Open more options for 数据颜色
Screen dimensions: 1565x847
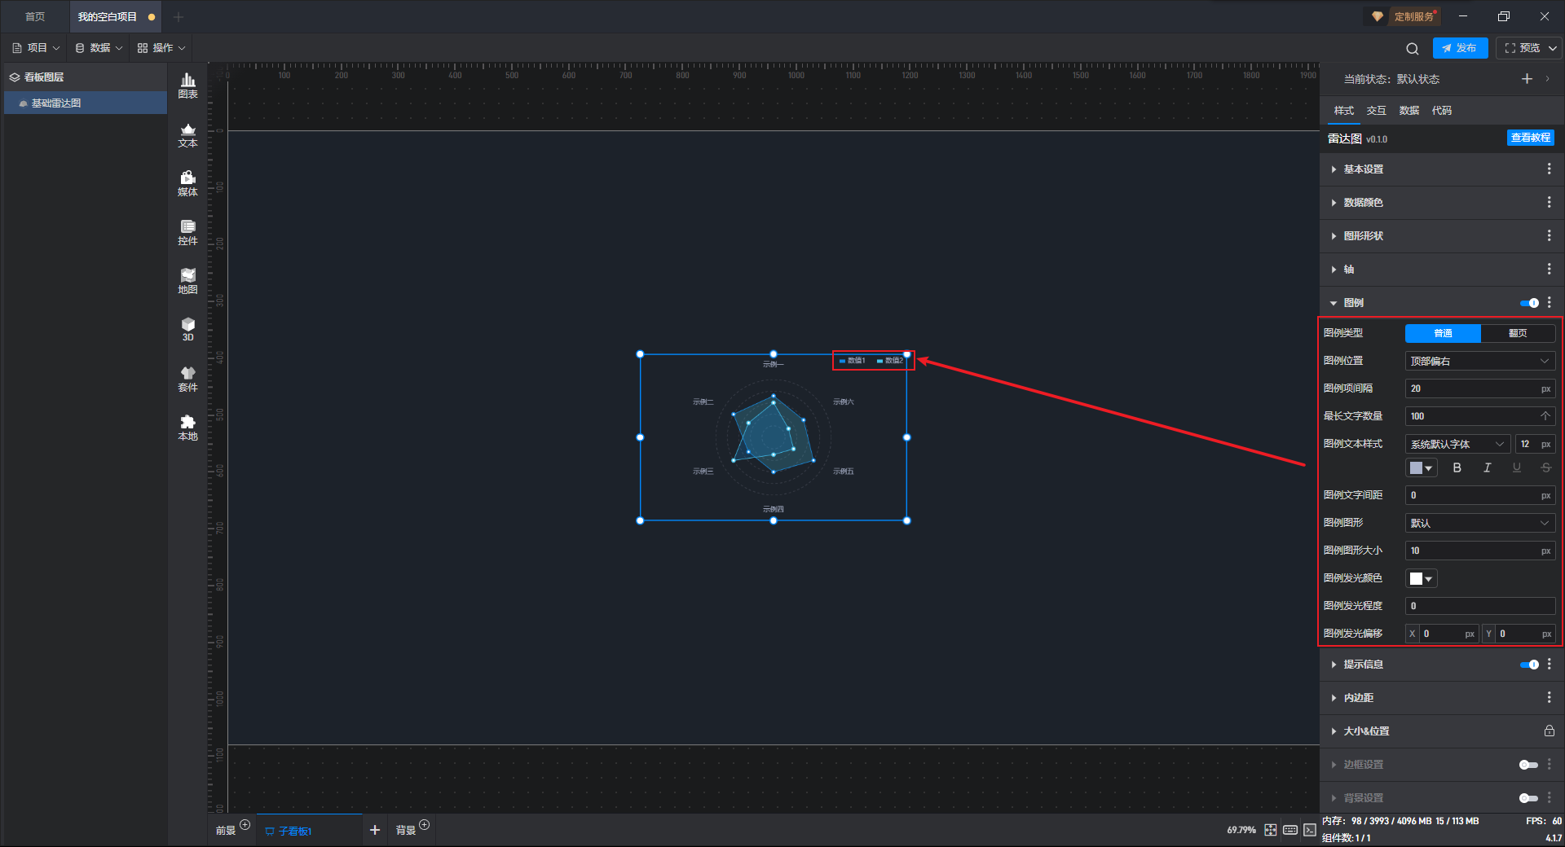click(x=1549, y=202)
